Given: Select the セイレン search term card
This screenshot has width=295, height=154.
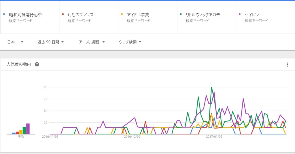Looking at the screenshot, I should point(265,17).
